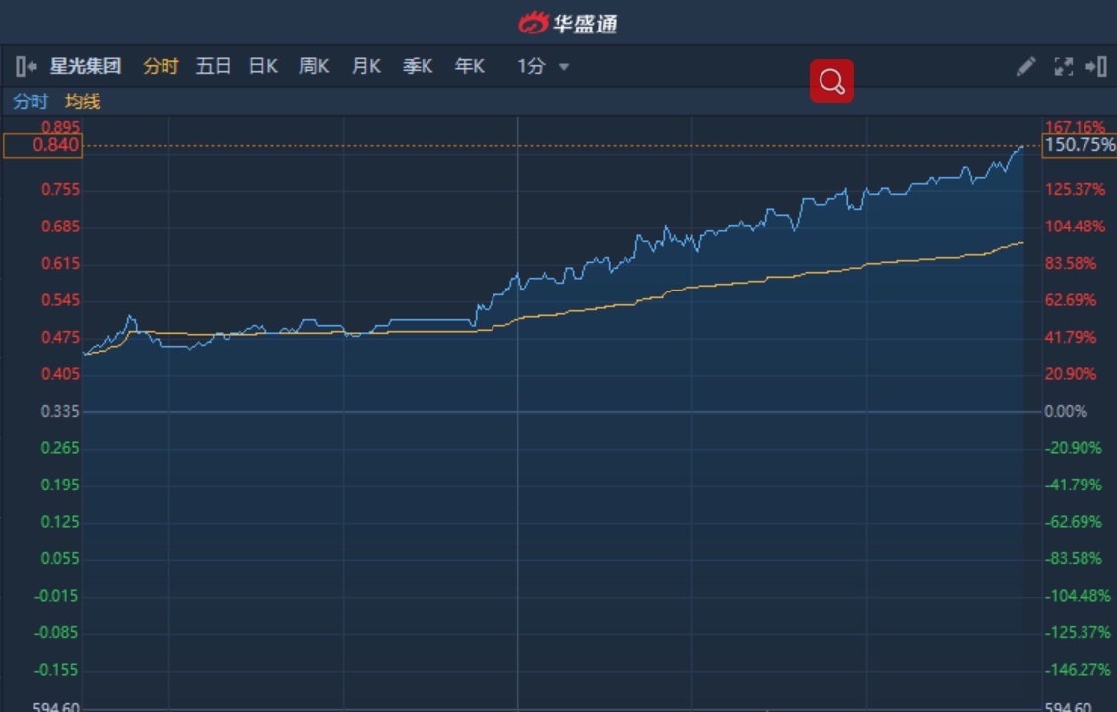Open the 月K monthly chart tab

366,66
